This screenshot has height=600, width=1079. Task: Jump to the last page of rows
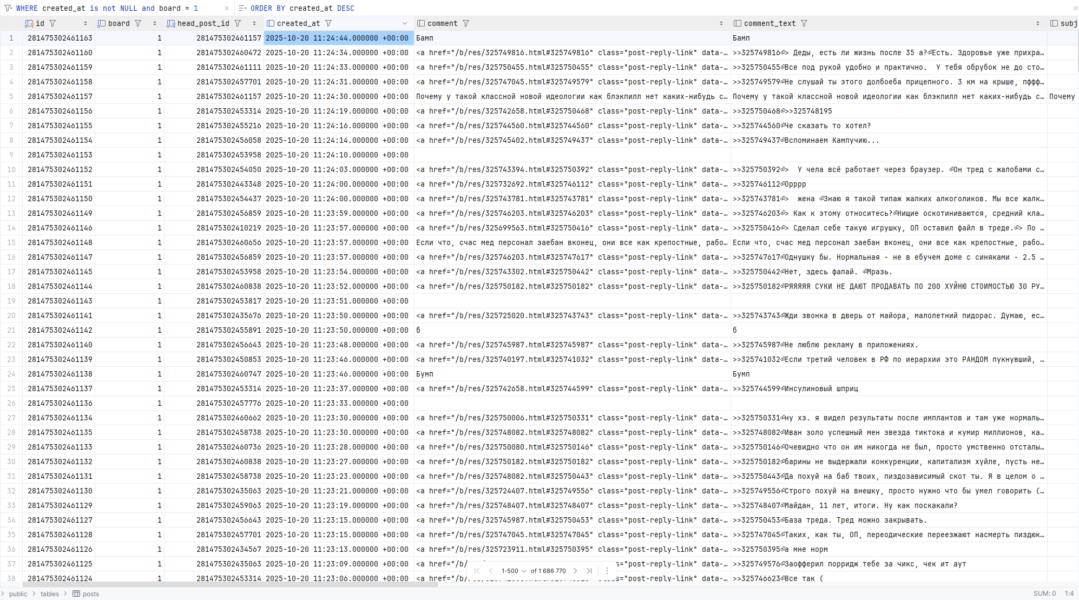pyautogui.click(x=589, y=571)
